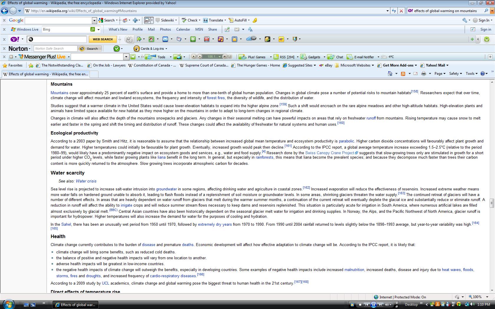
Task: Expand the Page menu dropdown
Action: tap(440, 74)
